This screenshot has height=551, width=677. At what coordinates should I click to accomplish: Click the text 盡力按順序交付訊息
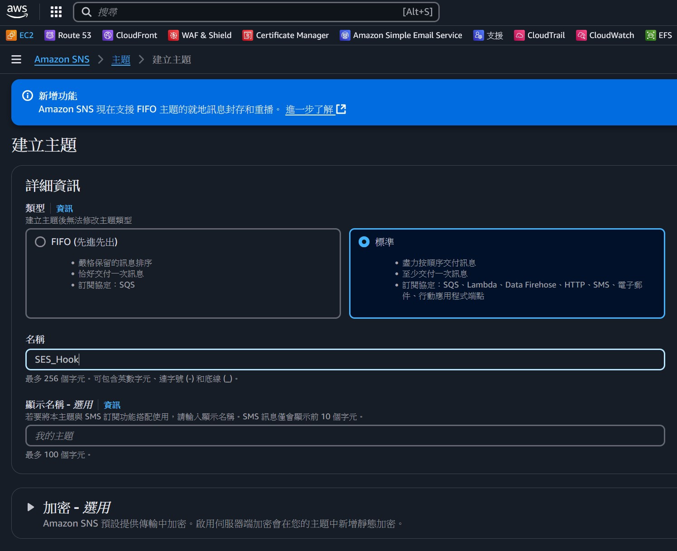coord(439,263)
